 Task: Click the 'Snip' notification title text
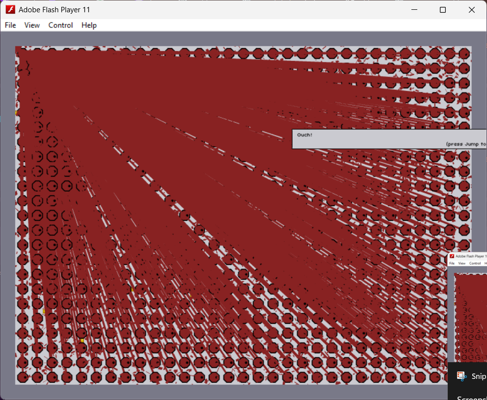point(479,376)
